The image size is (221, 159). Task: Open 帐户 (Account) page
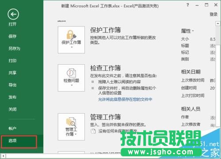coord(12,129)
